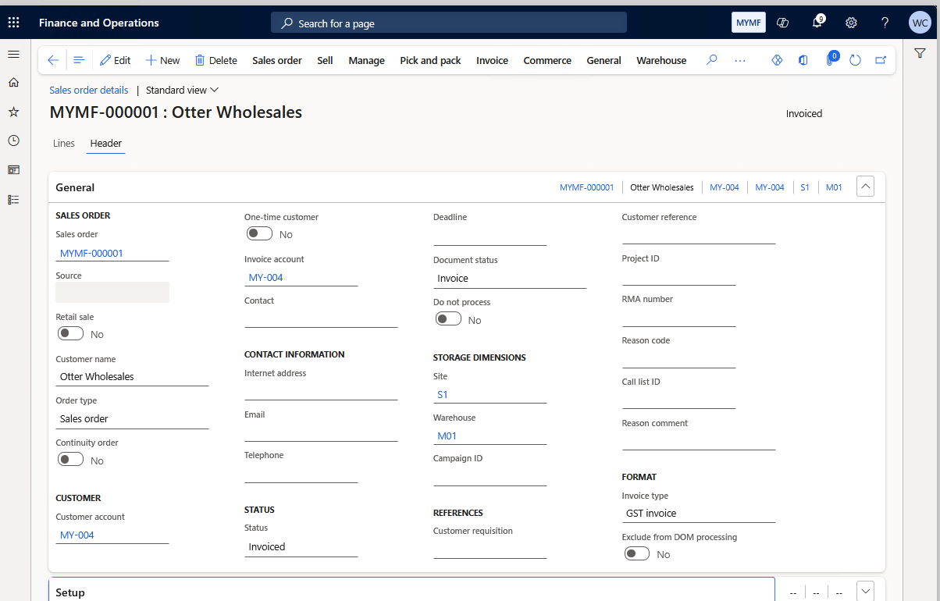This screenshot has height=601, width=940.
Task: Open notifications bell
Action: click(817, 23)
